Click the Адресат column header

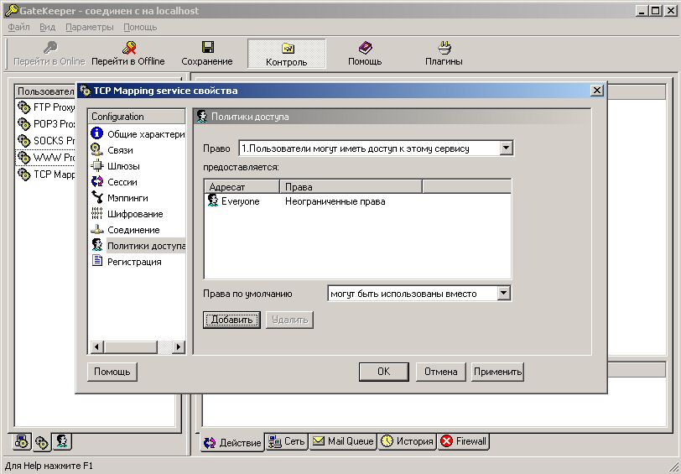click(x=242, y=187)
